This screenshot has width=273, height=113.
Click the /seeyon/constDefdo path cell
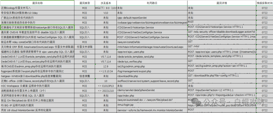pyautogui.click(x=152, y=42)
